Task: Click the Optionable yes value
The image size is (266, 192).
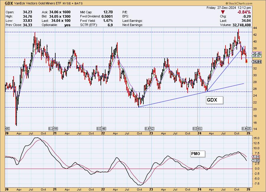Action: coord(67,25)
